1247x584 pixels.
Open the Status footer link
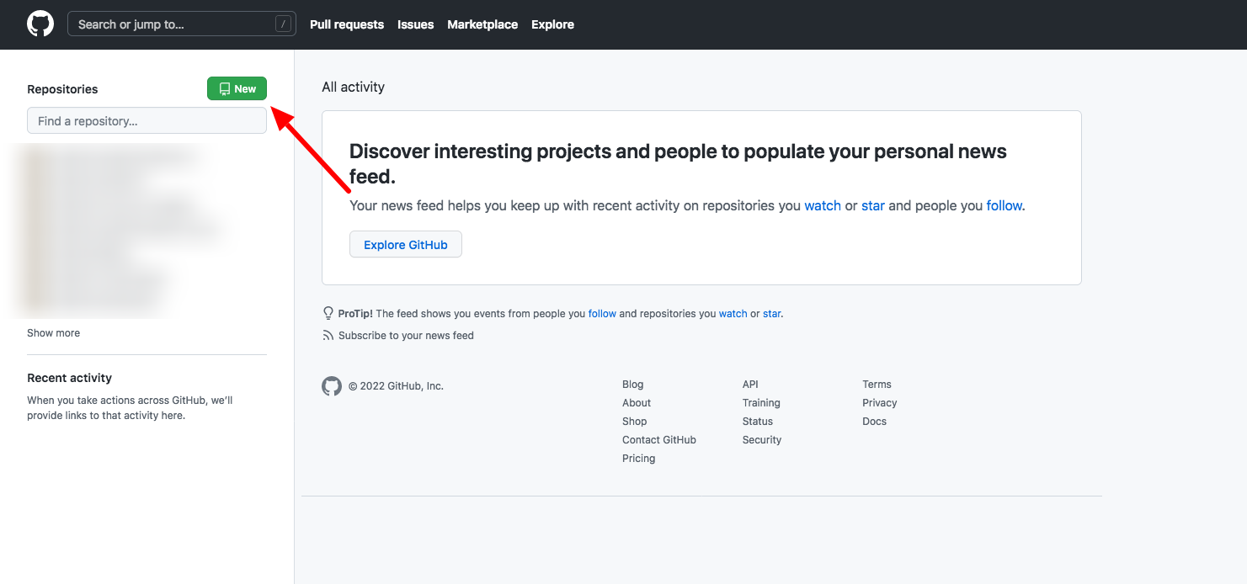click(758, 422)
